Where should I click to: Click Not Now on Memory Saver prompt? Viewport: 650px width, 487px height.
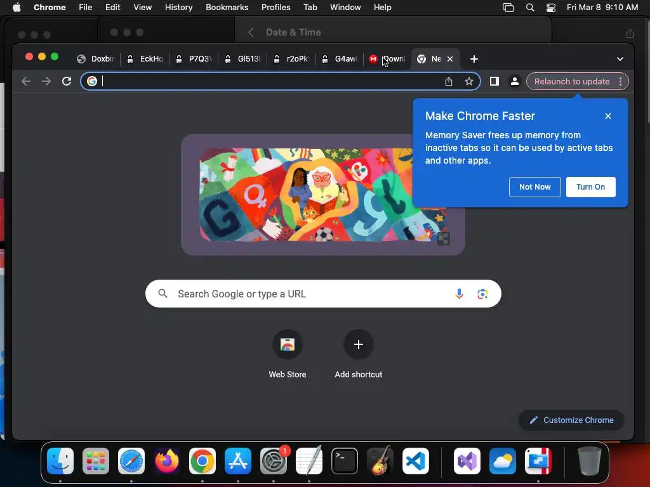[x=534, y=187]
